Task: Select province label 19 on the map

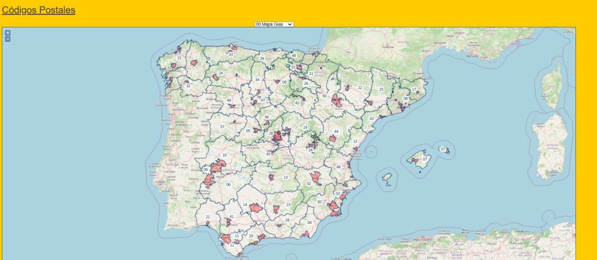Action: point(305,128)
